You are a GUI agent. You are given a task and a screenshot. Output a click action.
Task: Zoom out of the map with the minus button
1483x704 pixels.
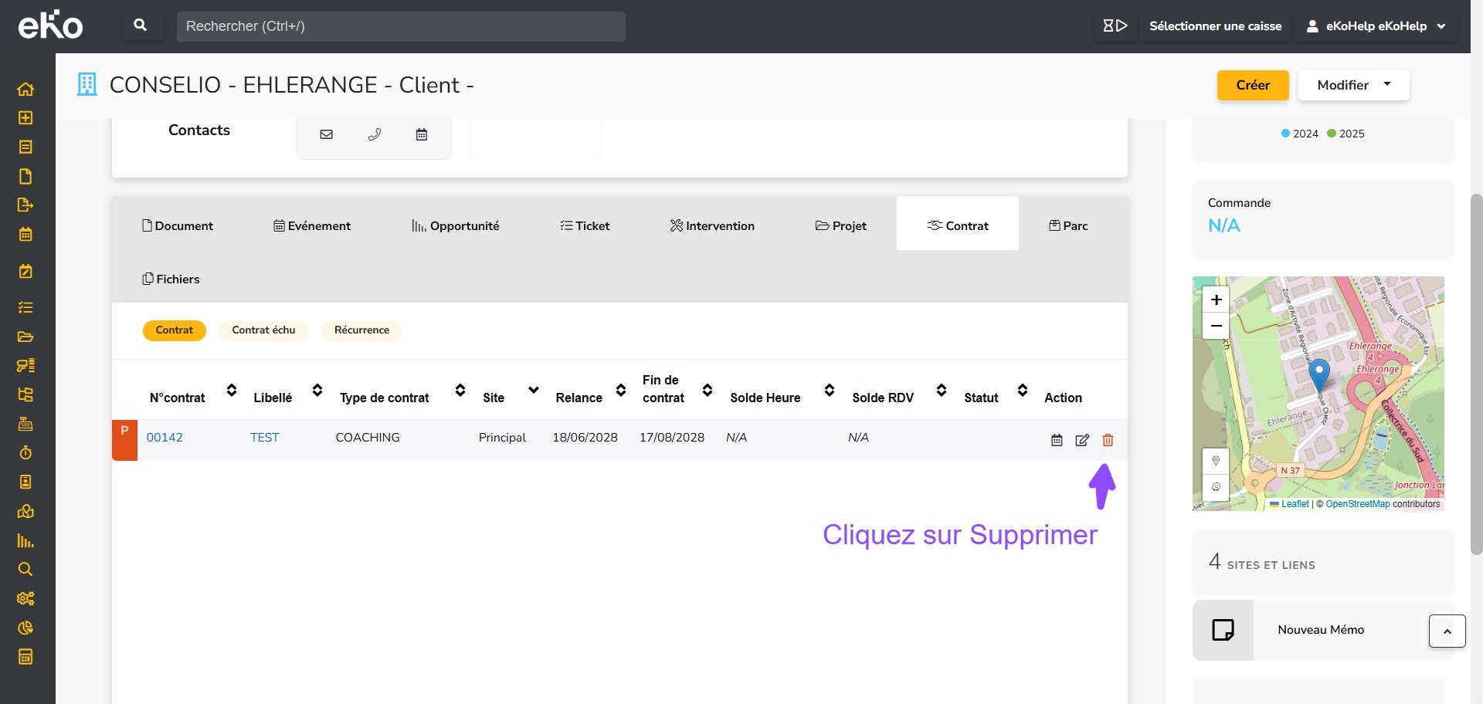click(x=1216, y=326)
